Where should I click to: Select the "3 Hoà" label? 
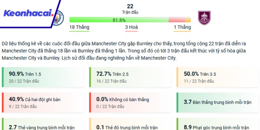point(131,27)
